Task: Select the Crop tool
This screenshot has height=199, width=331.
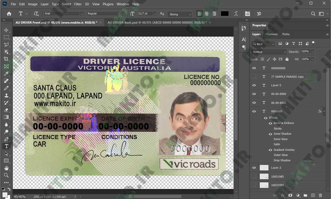Action: (6, 59)
